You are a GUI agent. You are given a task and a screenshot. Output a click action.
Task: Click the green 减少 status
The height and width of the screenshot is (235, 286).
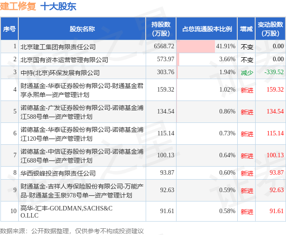pos(247,73)
